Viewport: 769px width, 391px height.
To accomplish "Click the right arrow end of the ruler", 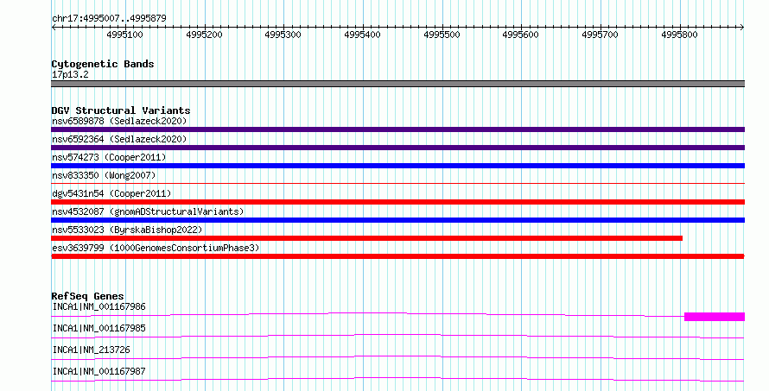I will (742, 27).
